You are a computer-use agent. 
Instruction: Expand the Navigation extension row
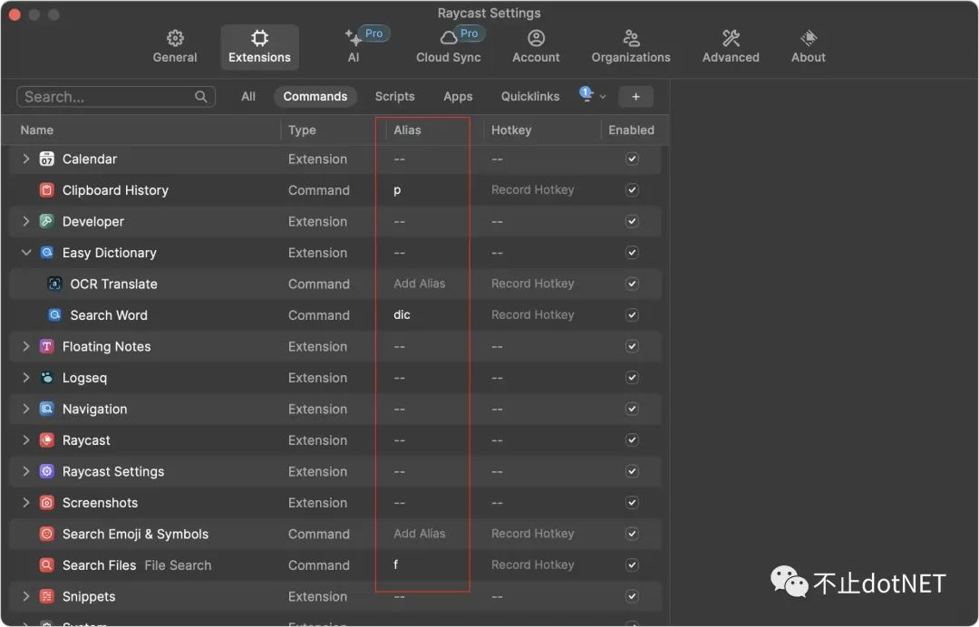[x=25, y=409]
